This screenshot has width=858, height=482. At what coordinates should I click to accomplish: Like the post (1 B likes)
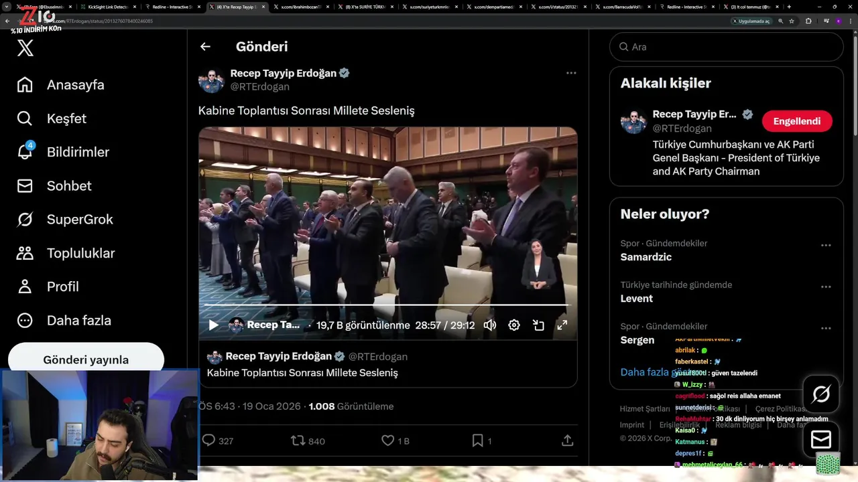(395, 440)
